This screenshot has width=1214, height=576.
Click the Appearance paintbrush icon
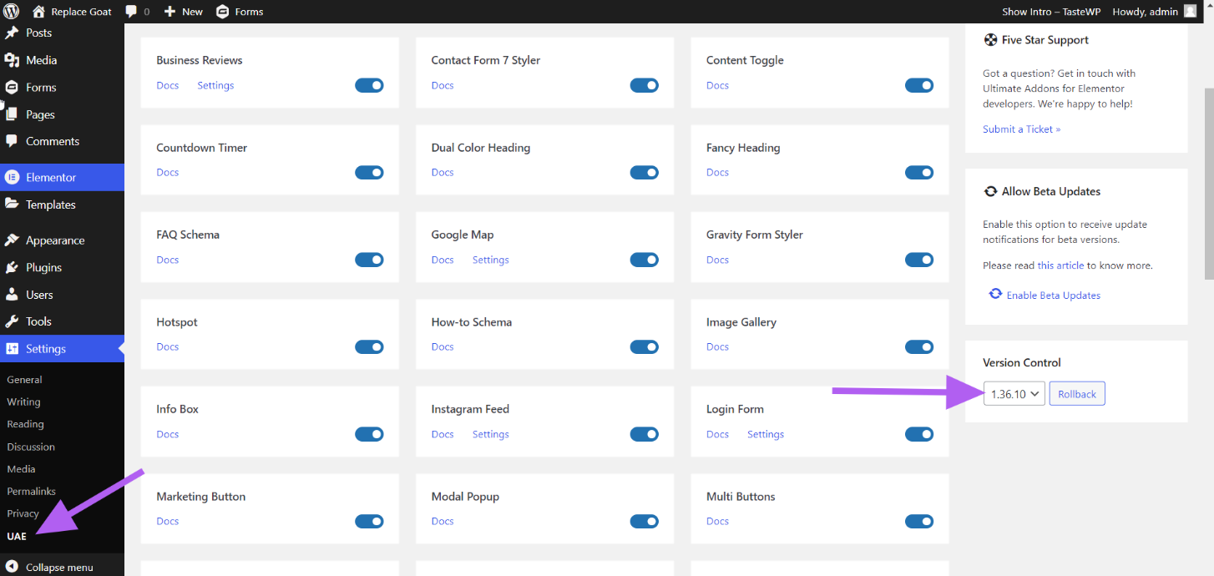point(12,240)
